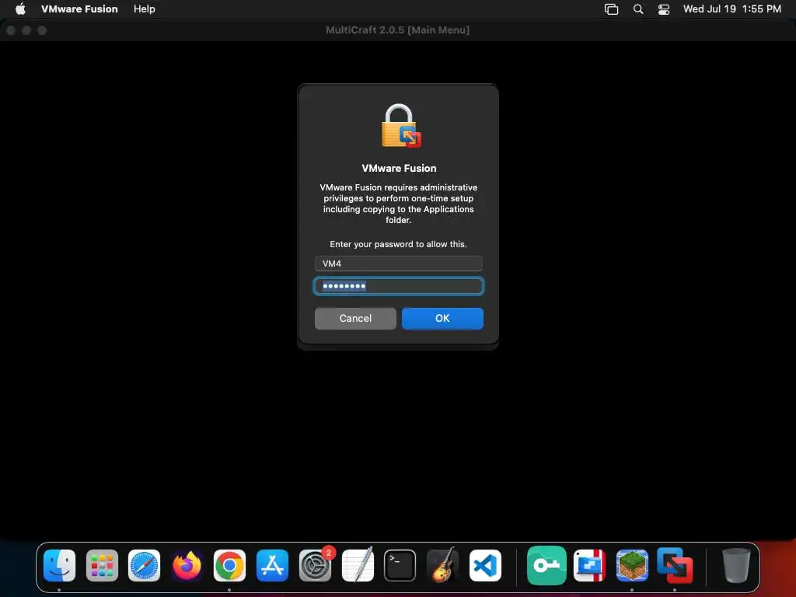This screenshot has height=597, width=796.
Task: Open Launchpad from the Dock
Action: tap(102, 566)
